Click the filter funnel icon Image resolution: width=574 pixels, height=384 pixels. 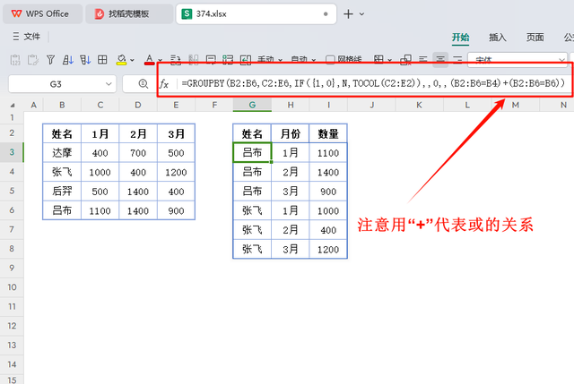point(50,60)
